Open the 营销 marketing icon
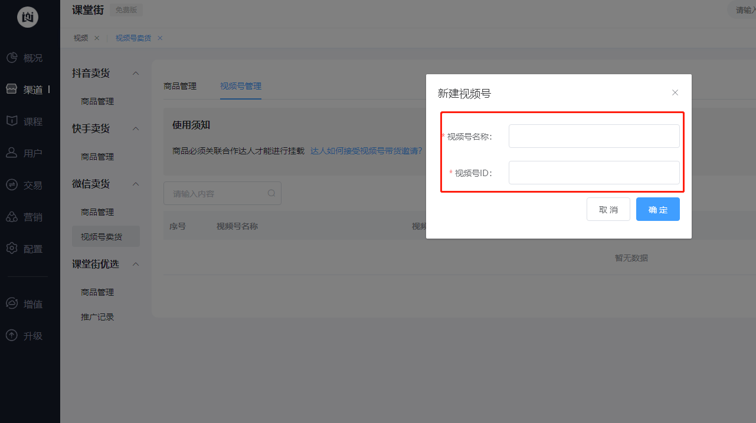The width and height of the screenshot is (756, 423). tap(12, 217)
